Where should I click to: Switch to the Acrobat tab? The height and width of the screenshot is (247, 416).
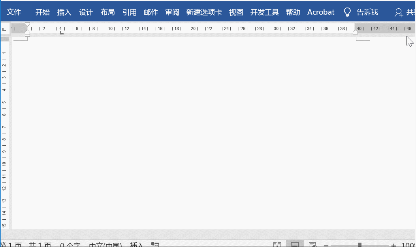tap(320, 12)
